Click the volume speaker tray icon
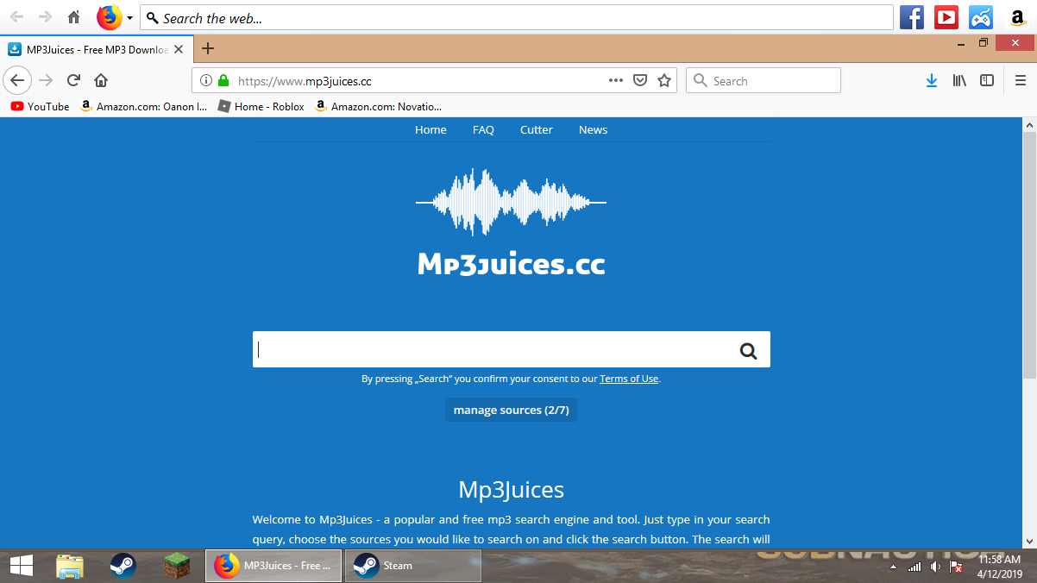Image resolution: width=1037 pixels, height=583 pixels. 935,567
